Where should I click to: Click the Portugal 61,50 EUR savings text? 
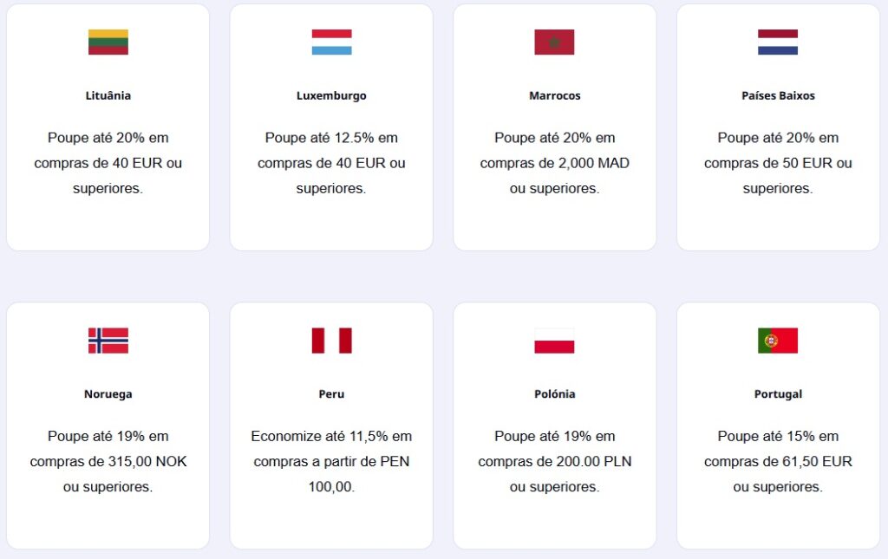(x=778, y=461)
